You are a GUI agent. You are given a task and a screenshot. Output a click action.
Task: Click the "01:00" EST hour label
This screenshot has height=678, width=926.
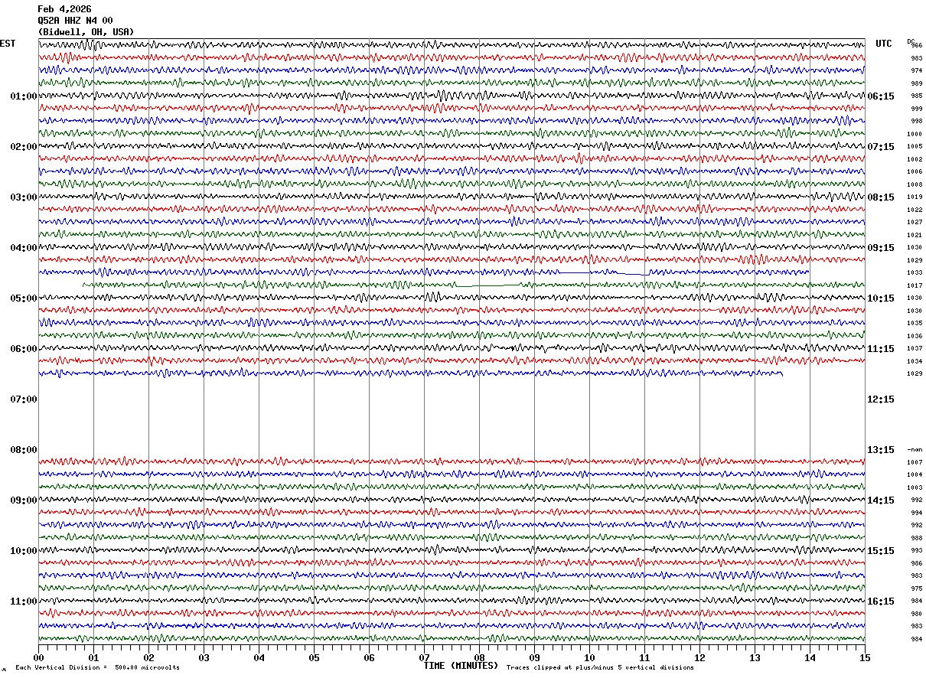tap(23, 96)
